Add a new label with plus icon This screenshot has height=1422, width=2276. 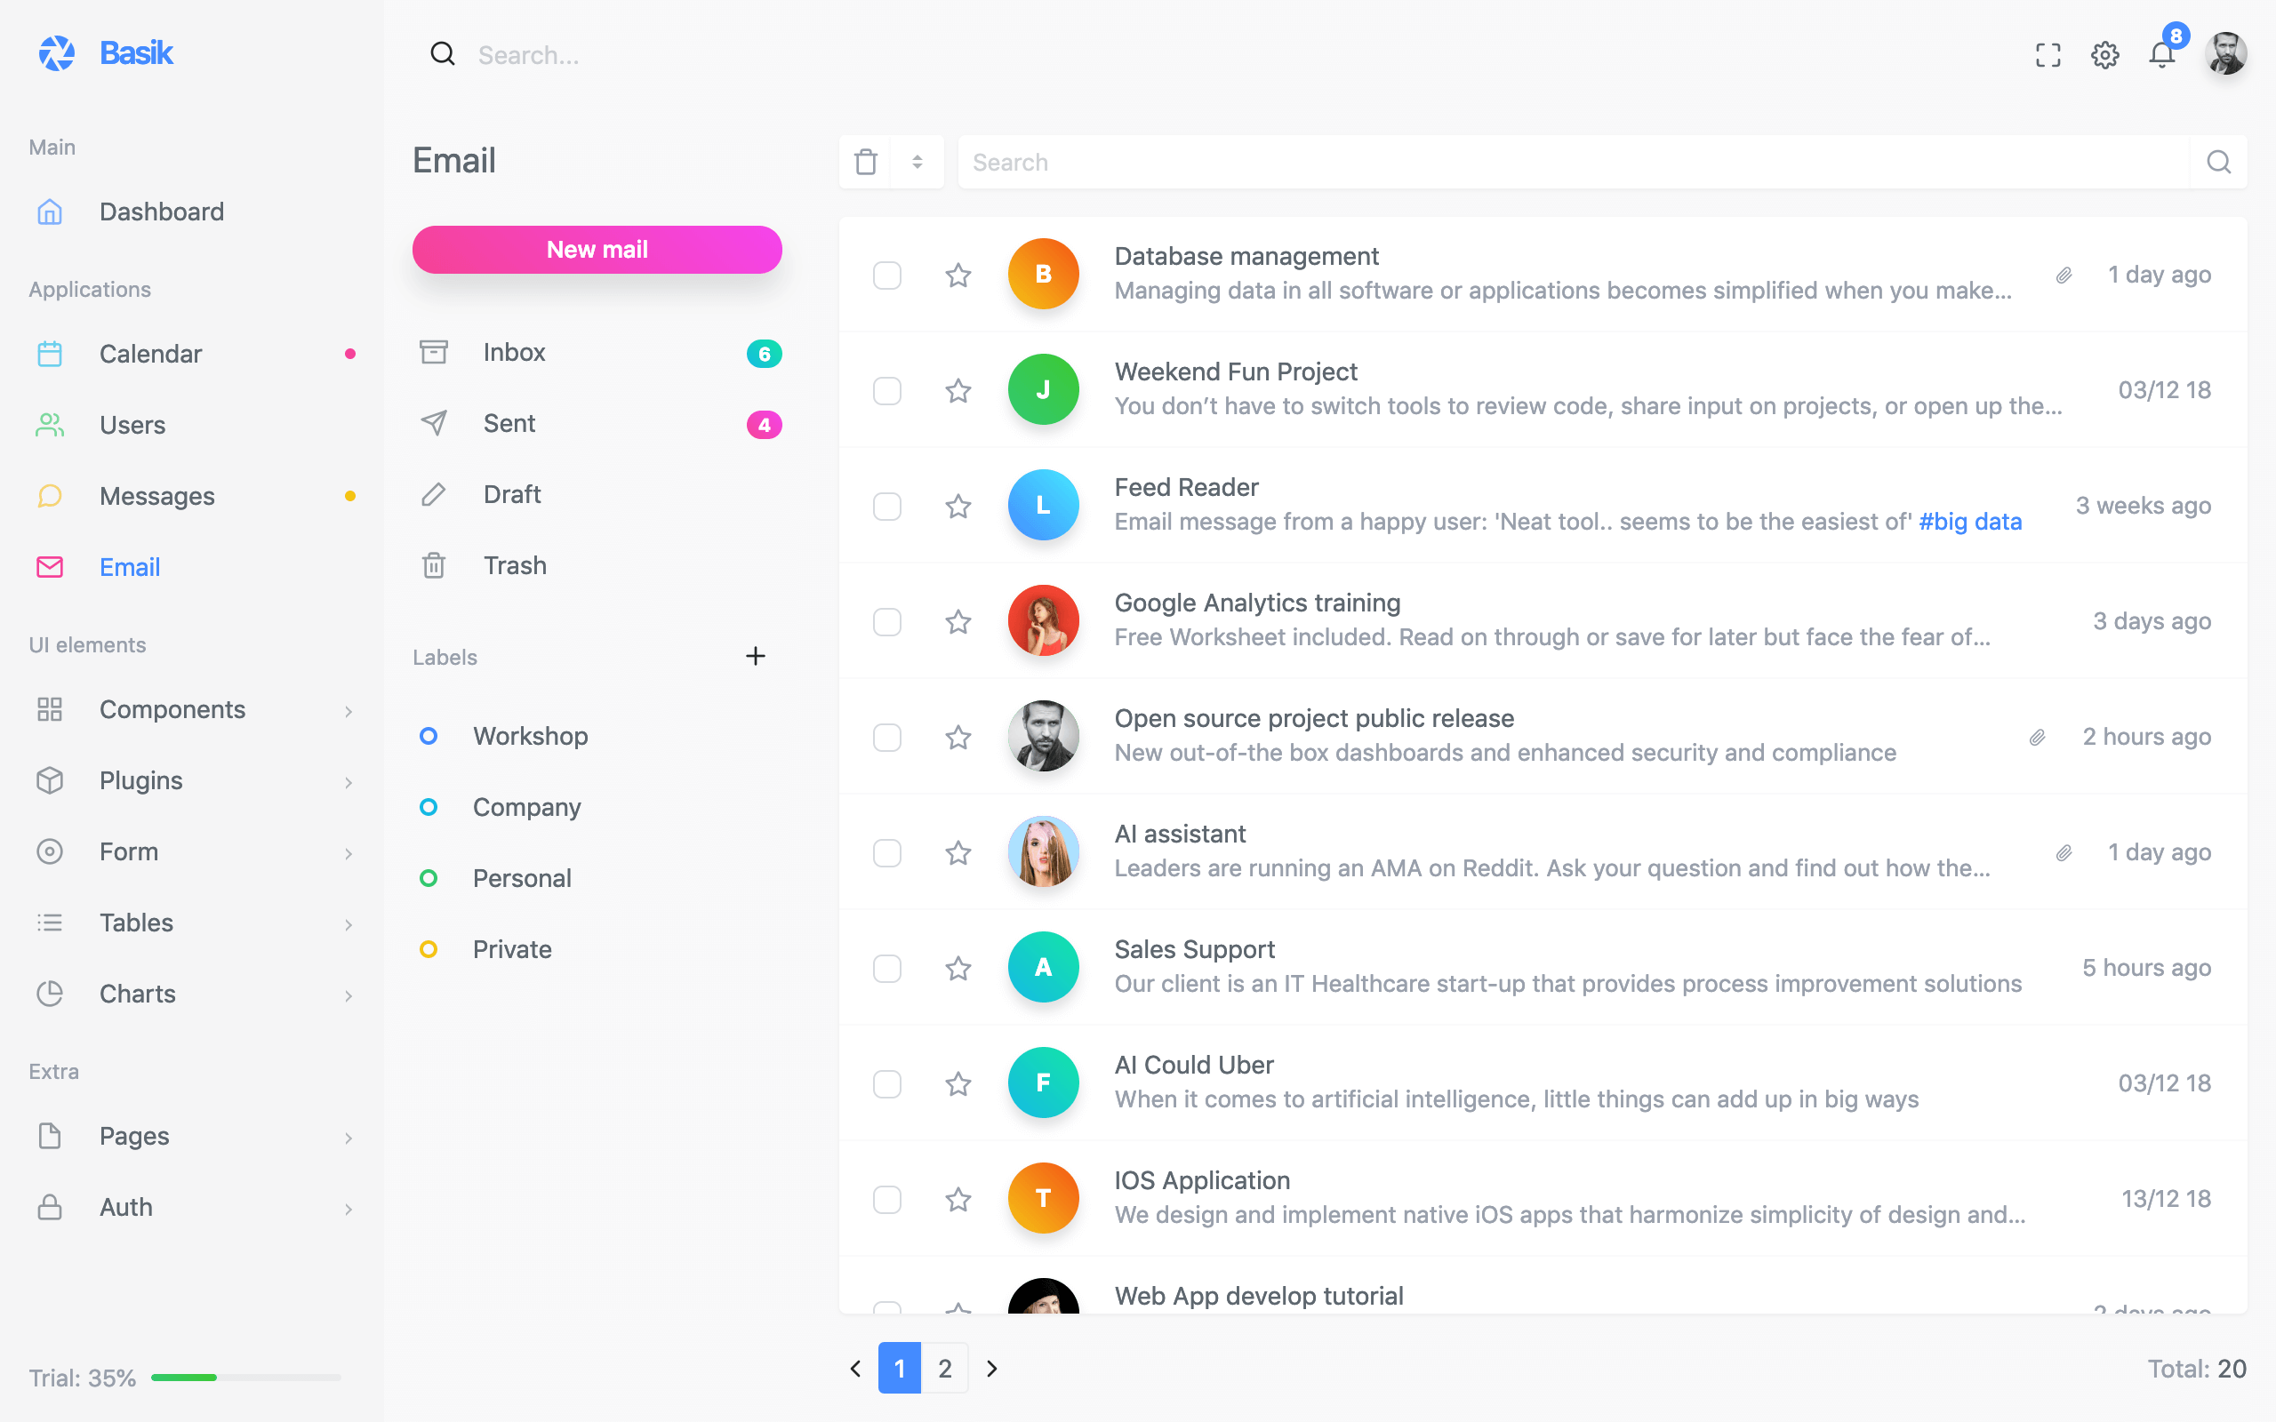click(755, 657)
